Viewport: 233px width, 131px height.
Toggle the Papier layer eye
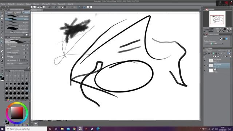[x=205, y=71]
